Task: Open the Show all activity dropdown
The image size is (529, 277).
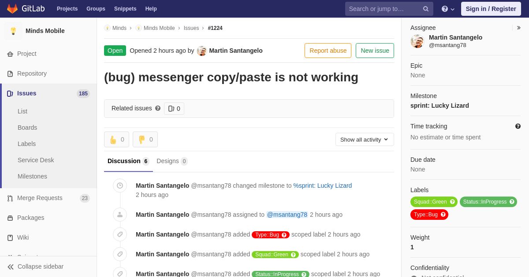Action: pos(365,139)
